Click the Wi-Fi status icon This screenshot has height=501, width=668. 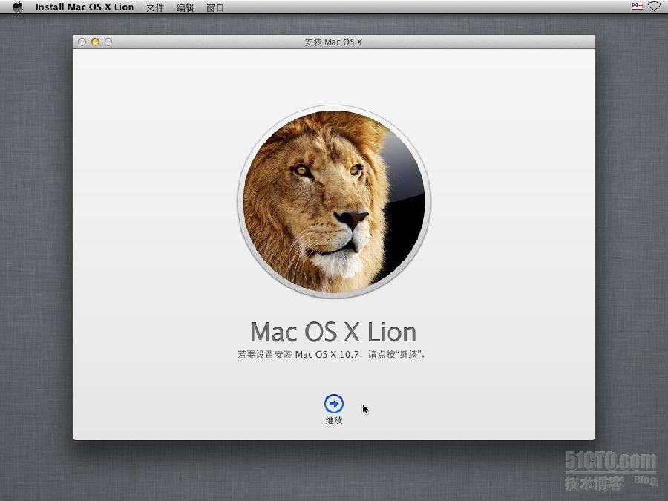(654, 7)
